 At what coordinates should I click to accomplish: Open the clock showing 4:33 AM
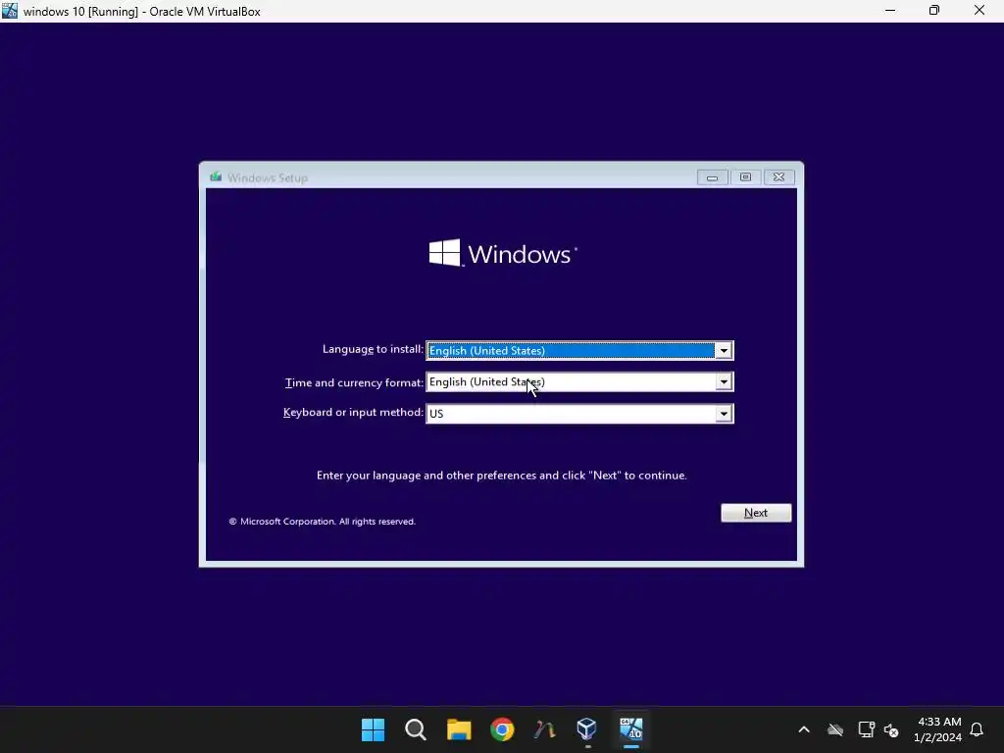[938, 729]
